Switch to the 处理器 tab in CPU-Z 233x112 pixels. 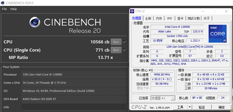click(136, 18)
